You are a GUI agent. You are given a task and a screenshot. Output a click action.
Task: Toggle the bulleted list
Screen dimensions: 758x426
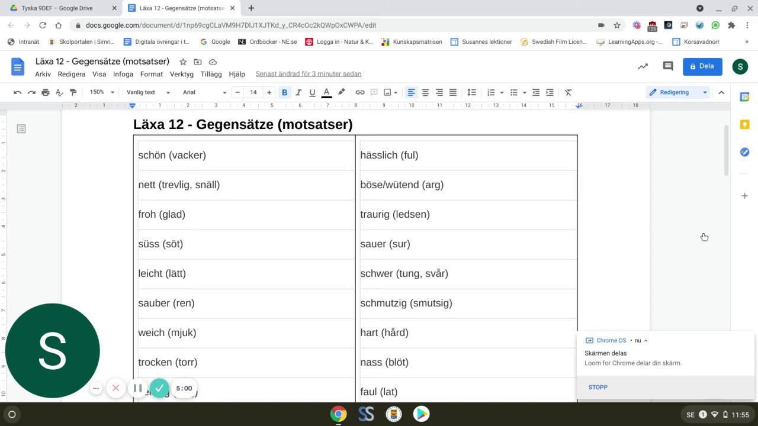(514, 92)
